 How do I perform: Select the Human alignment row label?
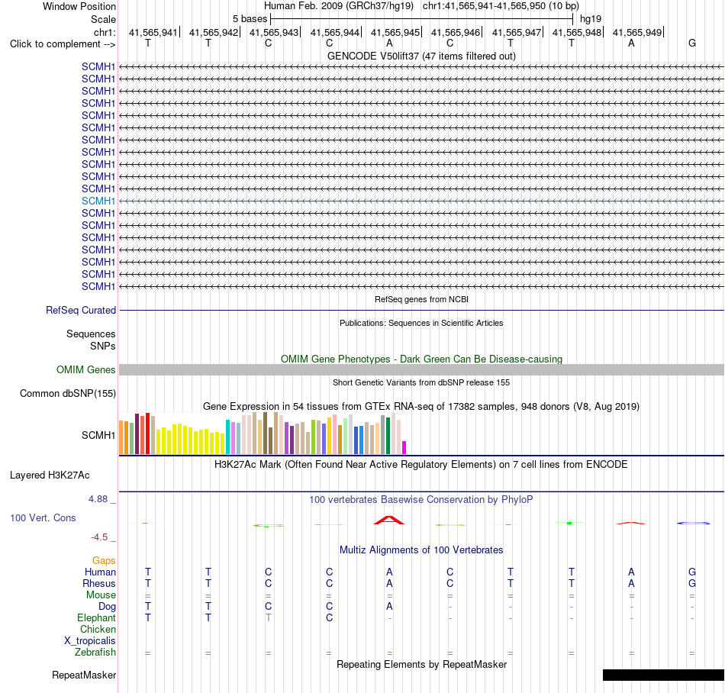100,572
